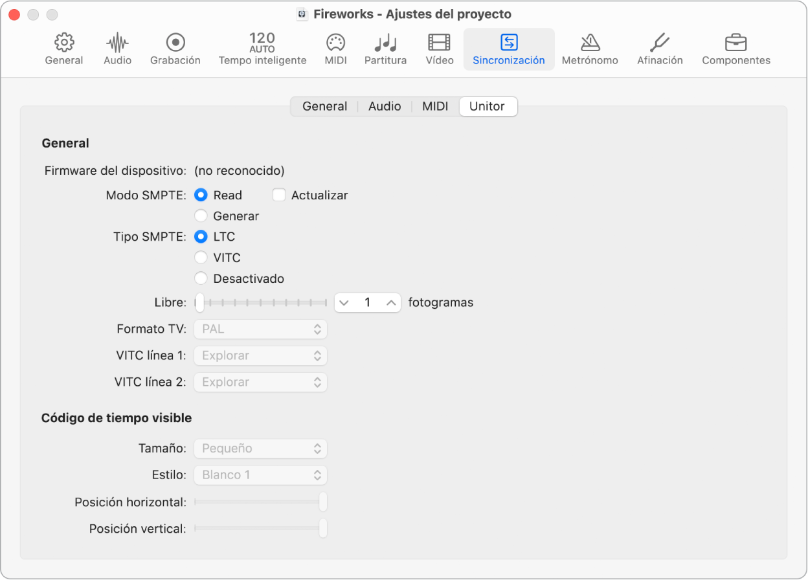Click the "Fireworks - Ajustes del proyecto" title
808x580 pixels.
[x=412, y=14]
